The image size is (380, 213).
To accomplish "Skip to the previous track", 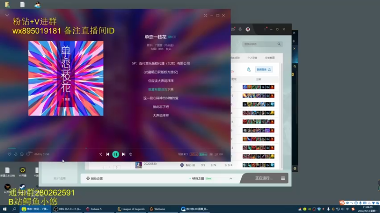I will (108, 154).
